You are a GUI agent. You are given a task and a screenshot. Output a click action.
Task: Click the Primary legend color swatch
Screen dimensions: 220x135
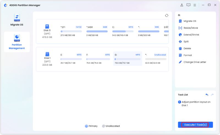tap(86, 126)
